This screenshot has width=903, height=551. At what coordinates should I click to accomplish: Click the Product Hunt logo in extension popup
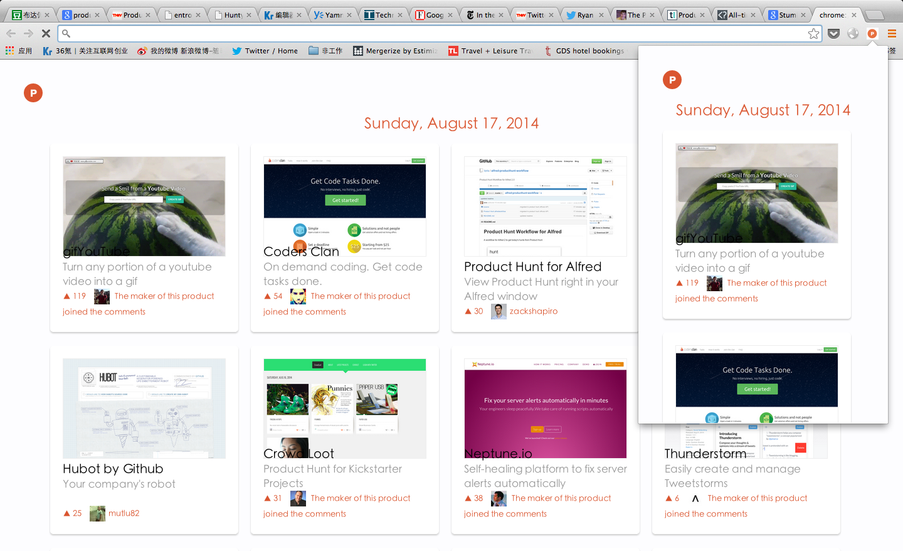point(672,80)
